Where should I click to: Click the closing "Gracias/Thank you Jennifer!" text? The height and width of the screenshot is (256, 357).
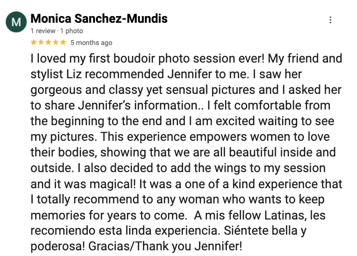coord(165,246)
